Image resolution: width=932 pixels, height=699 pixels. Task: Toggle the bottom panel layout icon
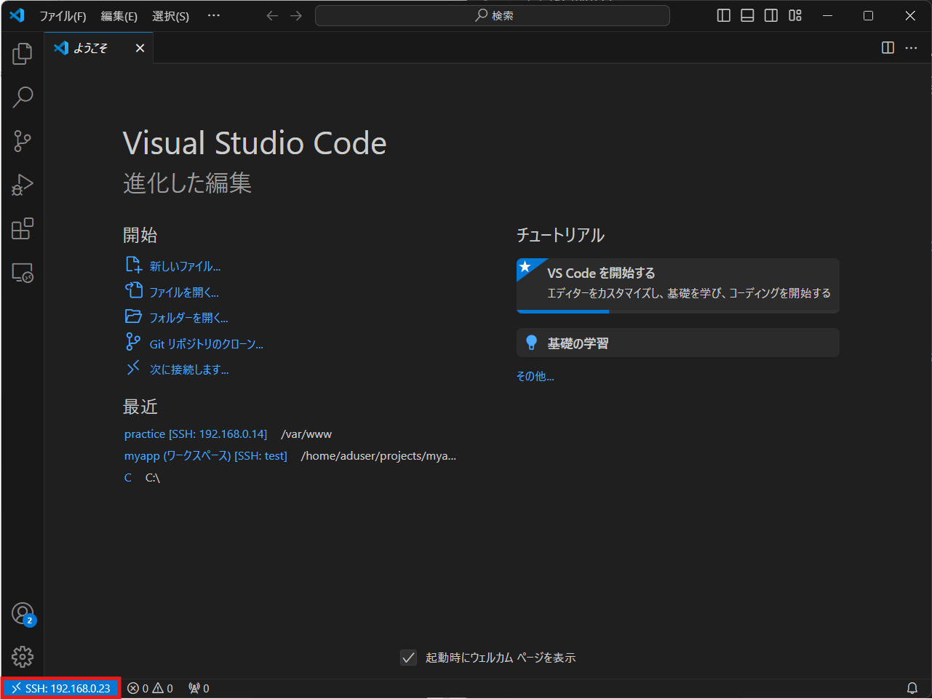coord(747,15)
